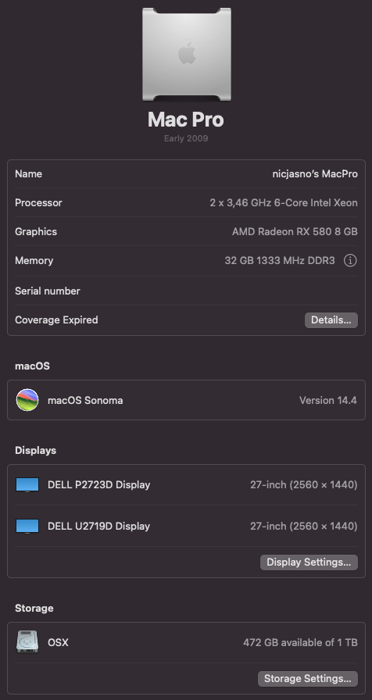Open Display Settings
Image resolution: width=372 pixels, height=700 pixels.
[x=309, y=562]
